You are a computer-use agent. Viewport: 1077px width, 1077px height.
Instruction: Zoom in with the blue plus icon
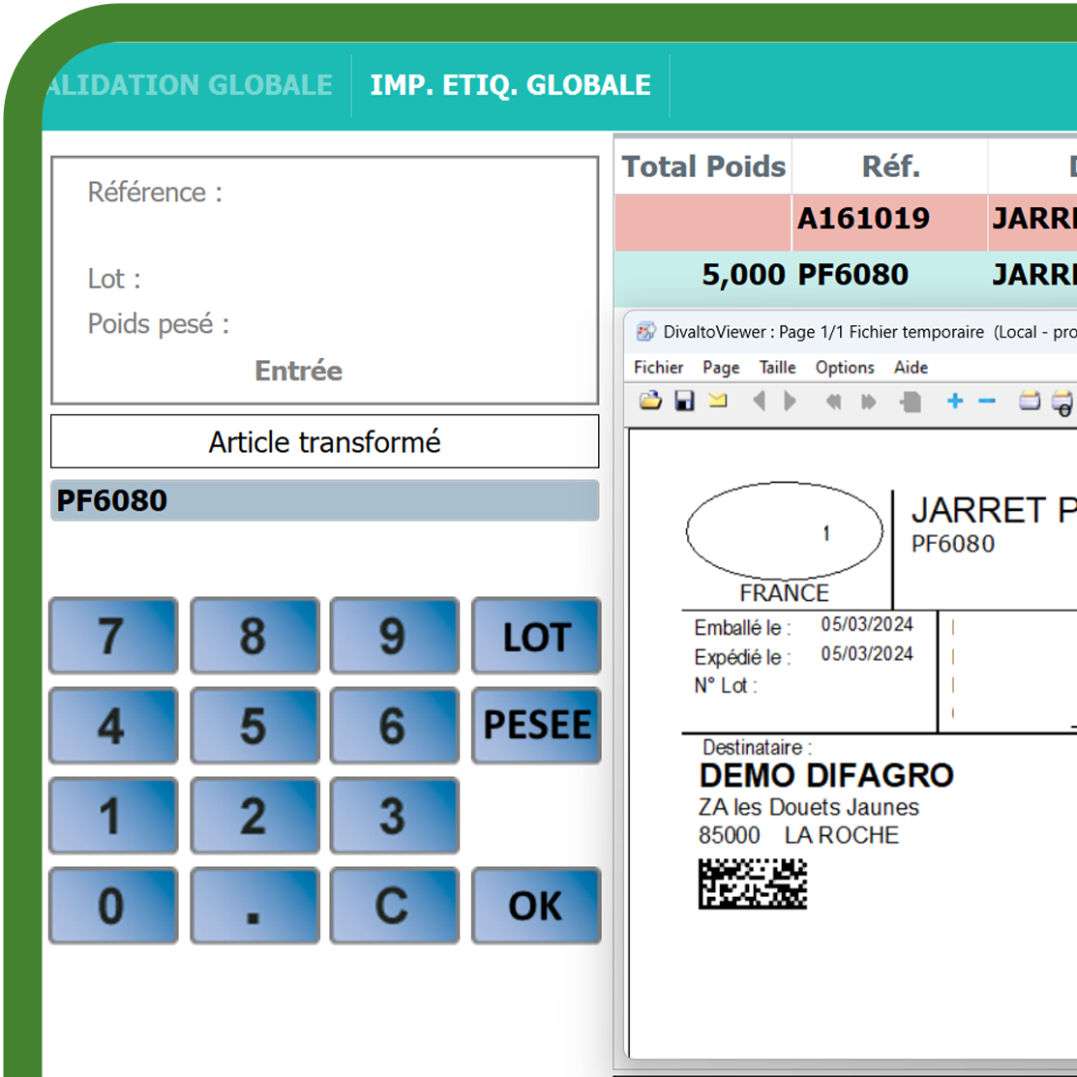(955, 401)
